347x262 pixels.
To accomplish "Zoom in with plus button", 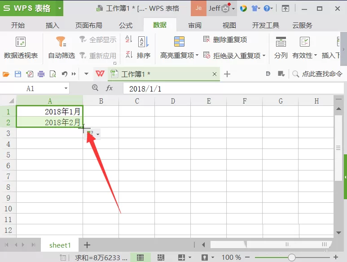I will pos(336,257).
